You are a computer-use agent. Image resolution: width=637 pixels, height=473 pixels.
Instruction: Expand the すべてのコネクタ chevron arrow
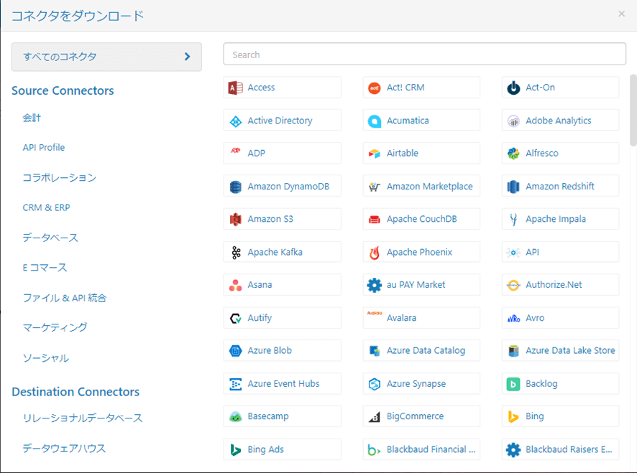click(187, 57)
